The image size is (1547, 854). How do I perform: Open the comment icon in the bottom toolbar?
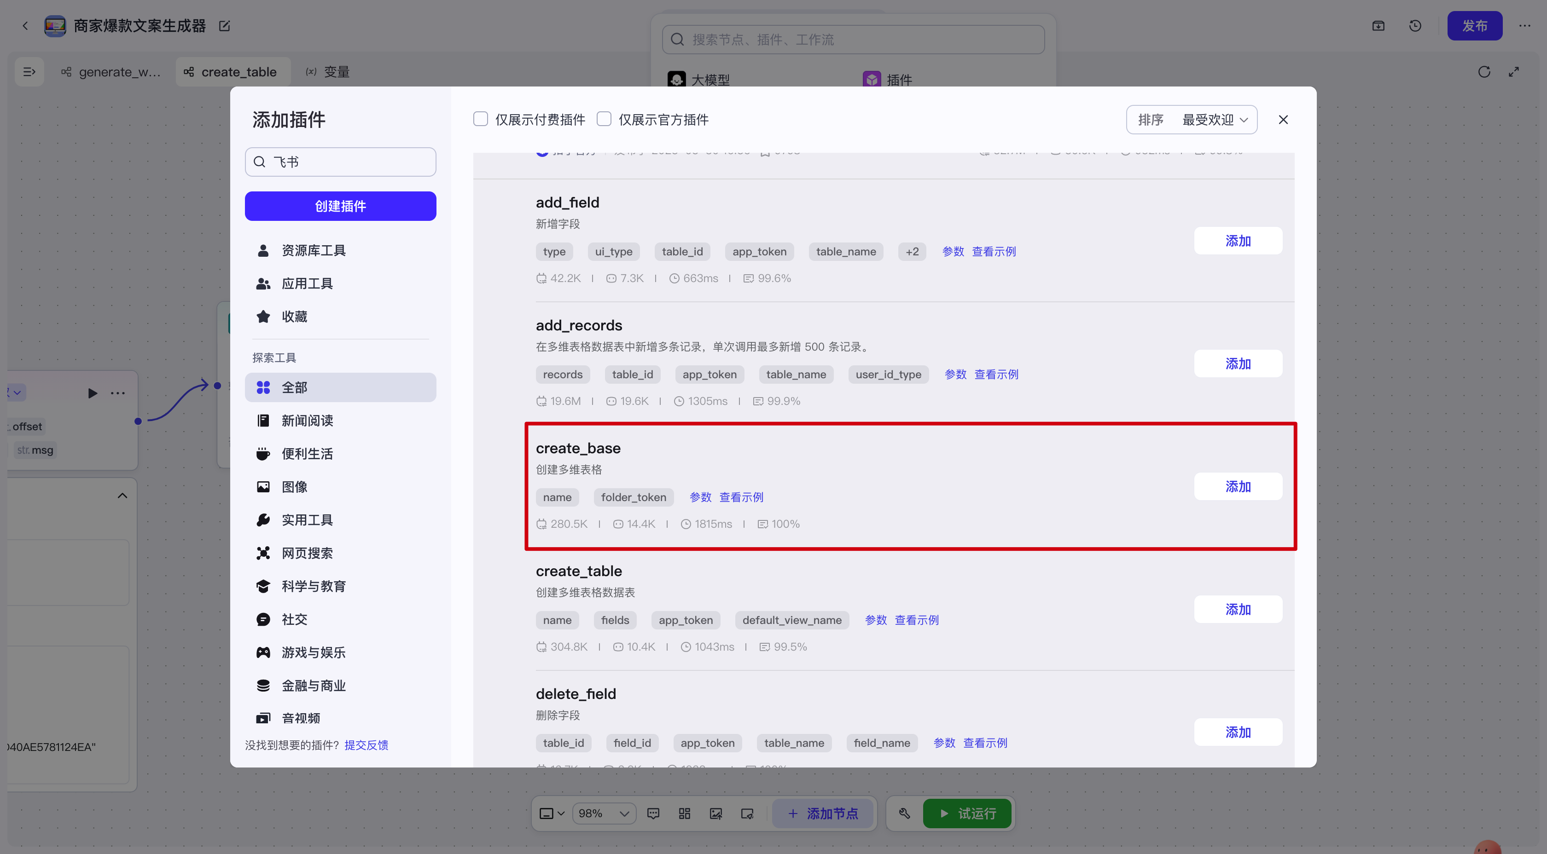click(x=653, y=813)
